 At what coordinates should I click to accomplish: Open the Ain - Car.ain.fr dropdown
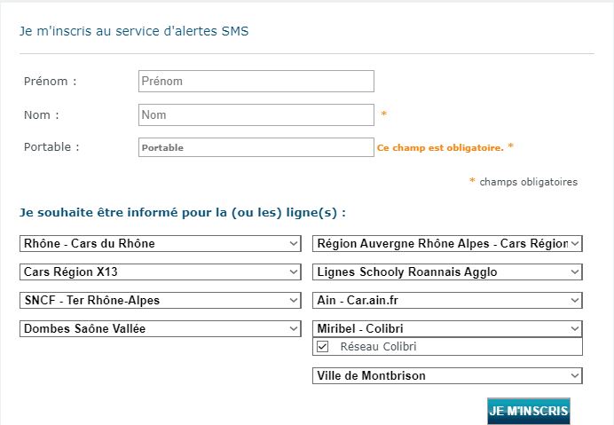[448, 300]
